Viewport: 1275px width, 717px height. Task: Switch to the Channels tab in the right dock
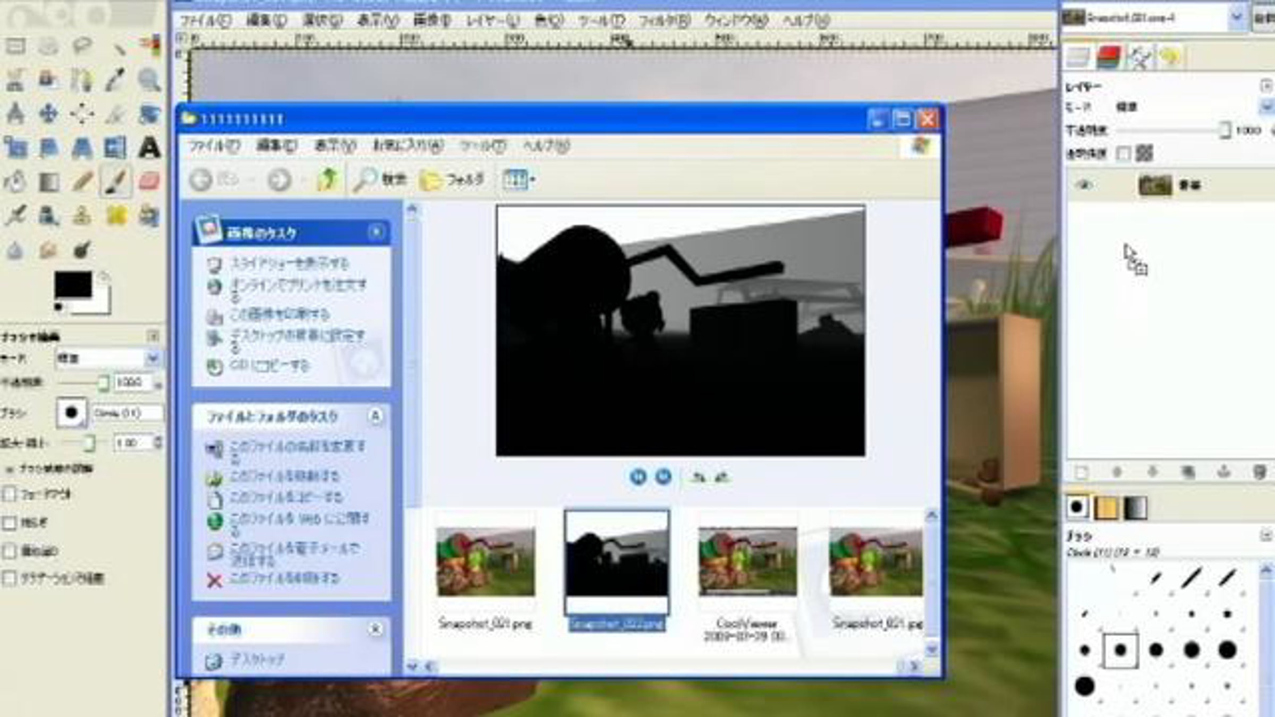click(1108, 57)
